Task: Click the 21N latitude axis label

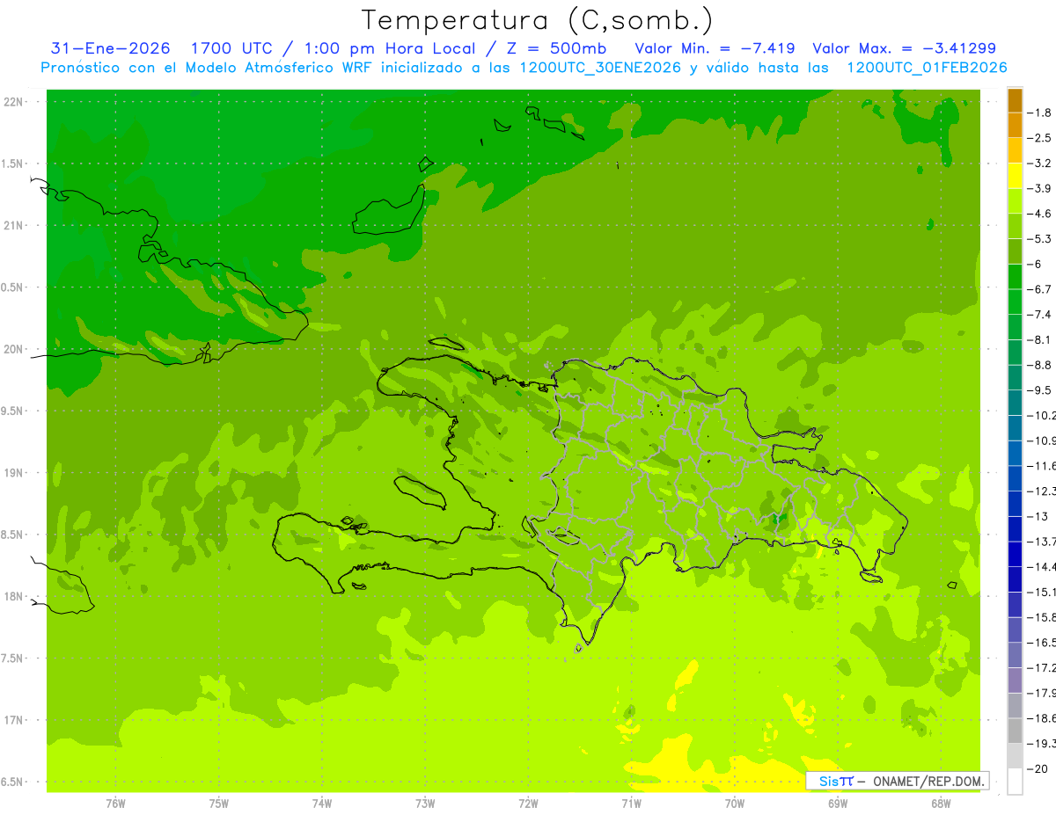Action: tap(13, 225)
